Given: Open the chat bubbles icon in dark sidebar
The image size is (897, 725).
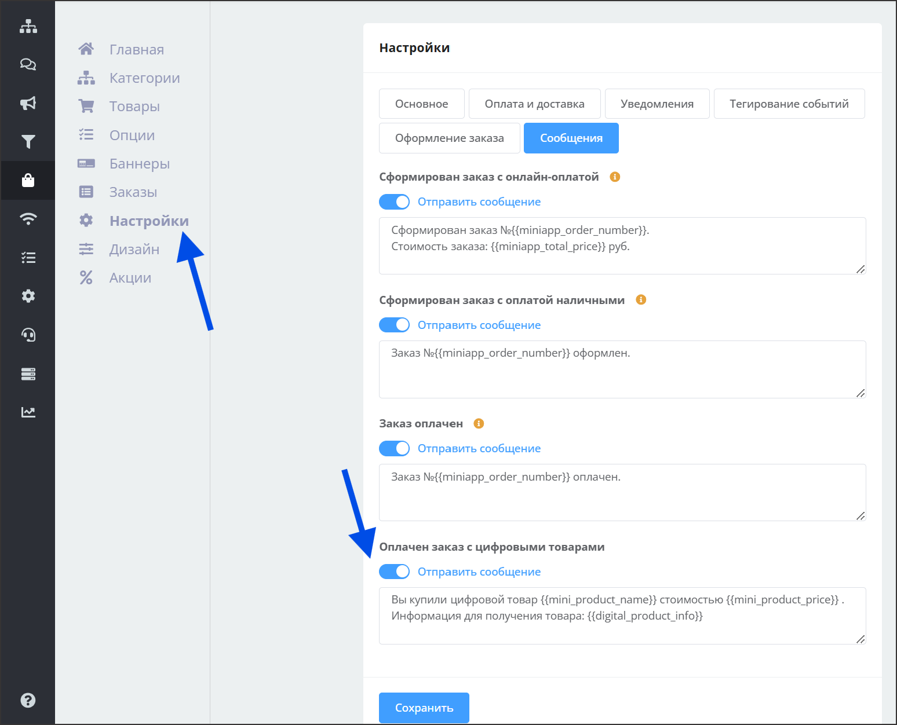Looking at the screenshot, I should tap(28, 64).
